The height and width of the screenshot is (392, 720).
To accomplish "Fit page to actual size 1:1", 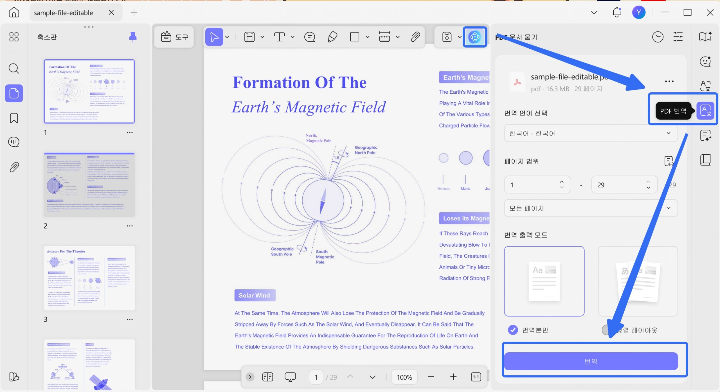I will tap(476, 377).
